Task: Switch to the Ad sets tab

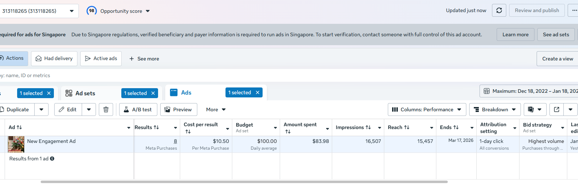Action: 85,93
